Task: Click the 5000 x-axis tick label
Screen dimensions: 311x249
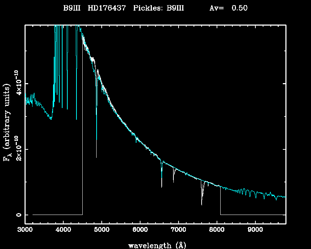Action: [102, 230]
